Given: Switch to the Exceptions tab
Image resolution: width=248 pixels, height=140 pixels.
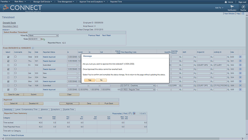Looking at the screenshot, I should coord(55,110).
